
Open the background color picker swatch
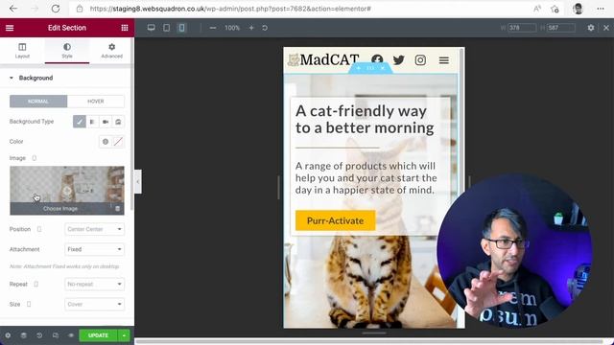point(118,142)
